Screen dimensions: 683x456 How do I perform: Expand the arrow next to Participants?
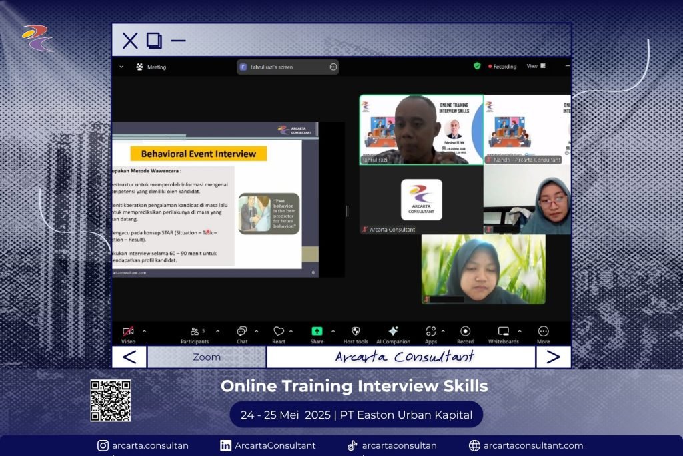(x=219, y=331)
